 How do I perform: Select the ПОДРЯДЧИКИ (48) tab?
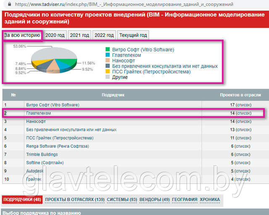point(22,199)
